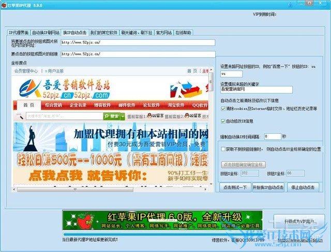The width and height of the screenshot is (331, 252).
Task: Click the green 搜索 button
Action: click(112, 116)
